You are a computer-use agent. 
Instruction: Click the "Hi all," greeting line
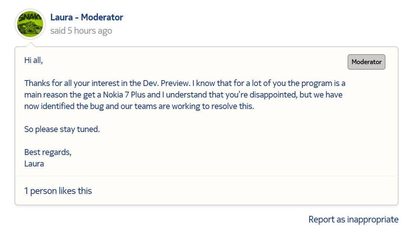coord(33,60)
